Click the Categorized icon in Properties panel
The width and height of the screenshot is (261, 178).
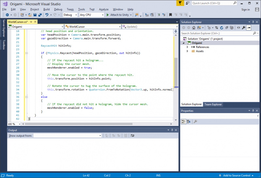coord(183,122)
